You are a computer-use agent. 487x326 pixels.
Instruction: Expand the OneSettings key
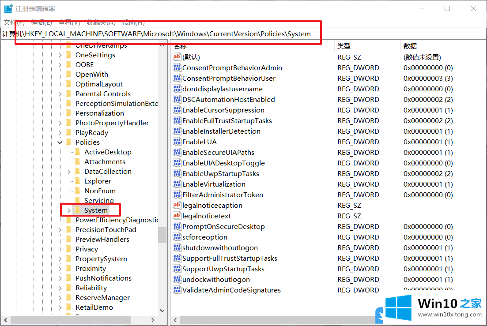(60, 55)
